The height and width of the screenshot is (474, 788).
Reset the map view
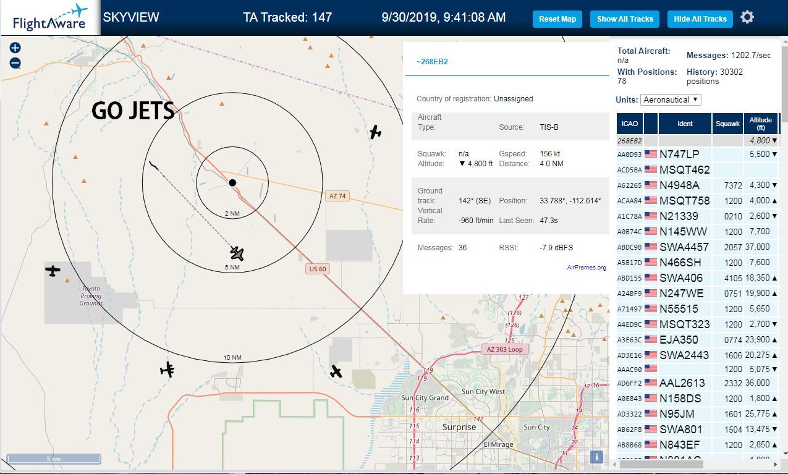(x=557, y=19)
